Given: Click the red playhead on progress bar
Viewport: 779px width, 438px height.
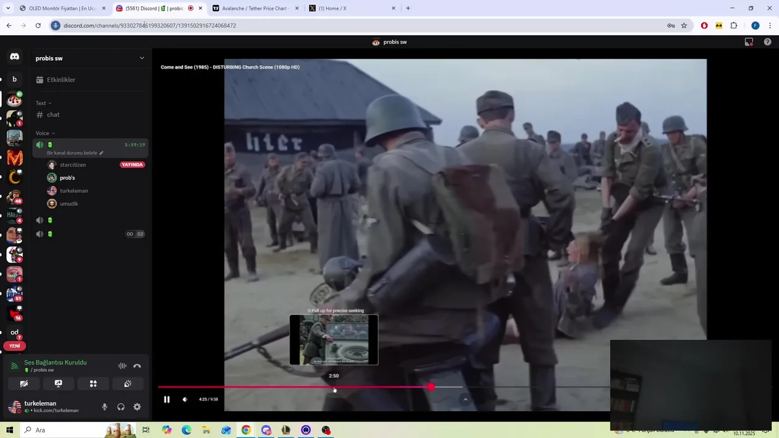Looking at the screenshot, I should (x=431, y=387).
